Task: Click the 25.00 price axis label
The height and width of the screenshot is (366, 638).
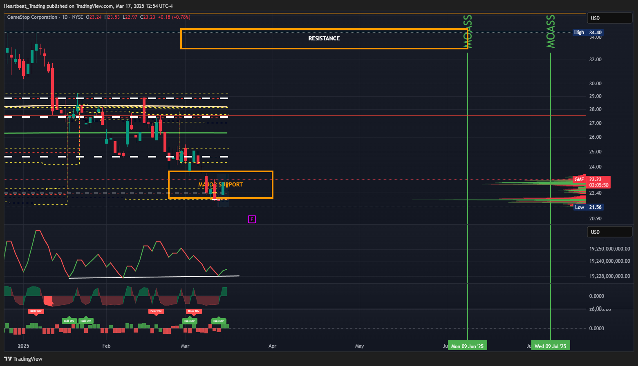Action: (x=595, y=152)
